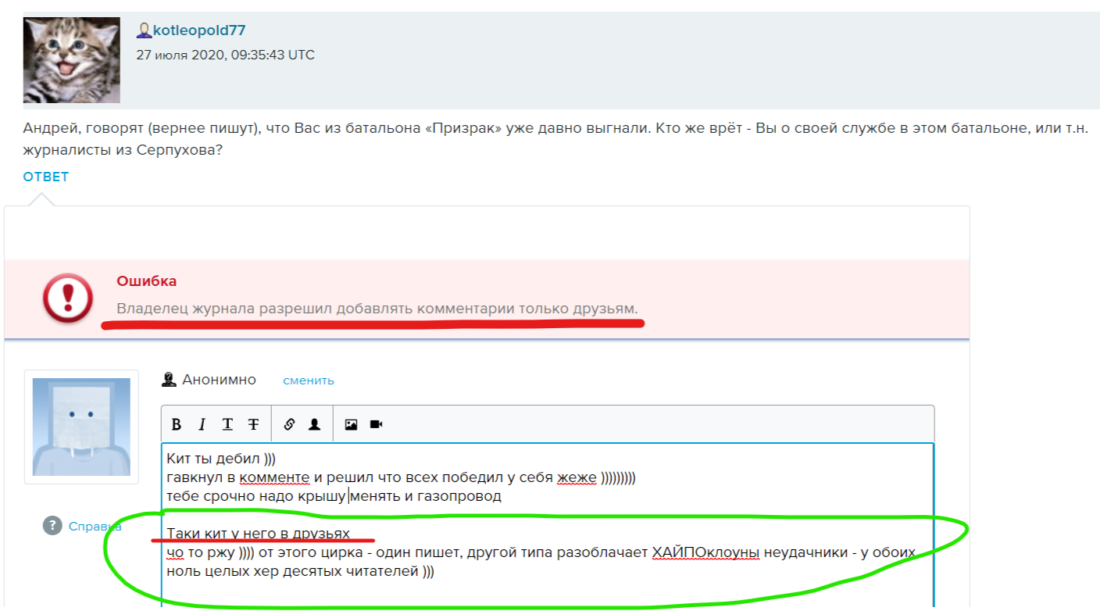Click сменить to change commenting account
This screenshot has width=1100, height=611.
pos(308,381)
